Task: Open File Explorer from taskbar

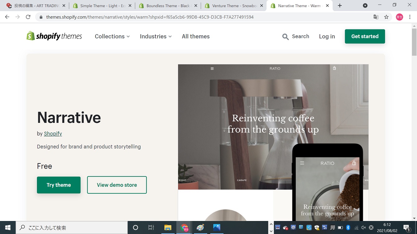Action: [x=168, y=228]
